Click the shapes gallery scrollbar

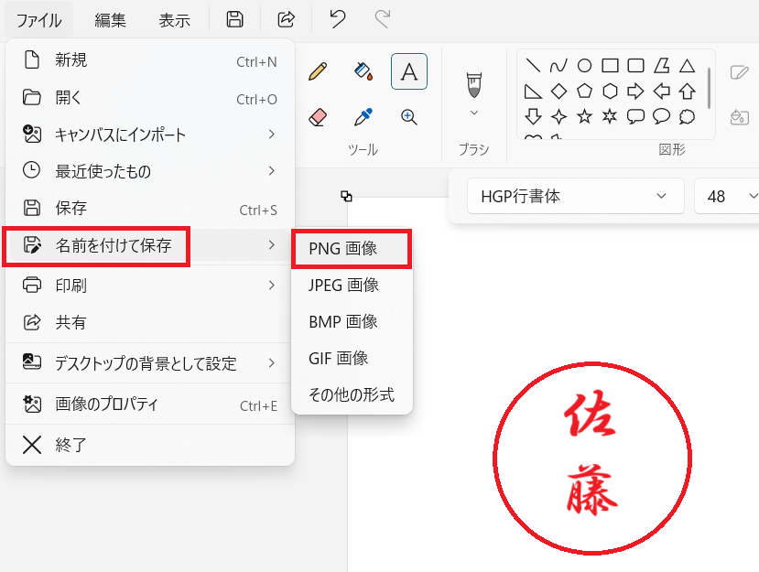[710, 88]
